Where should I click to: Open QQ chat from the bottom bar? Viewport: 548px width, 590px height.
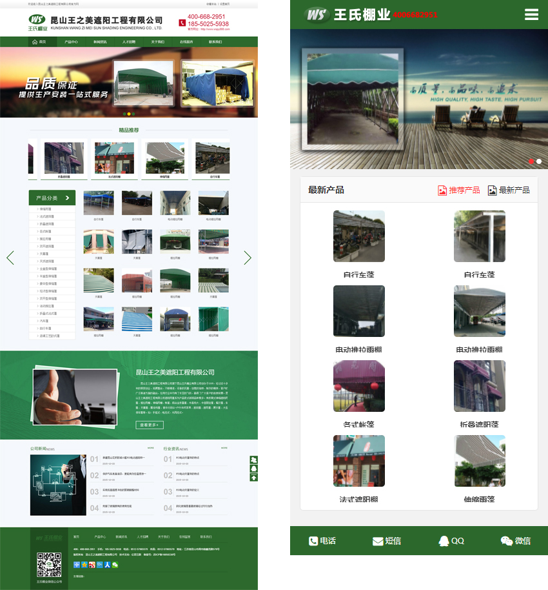451,541
